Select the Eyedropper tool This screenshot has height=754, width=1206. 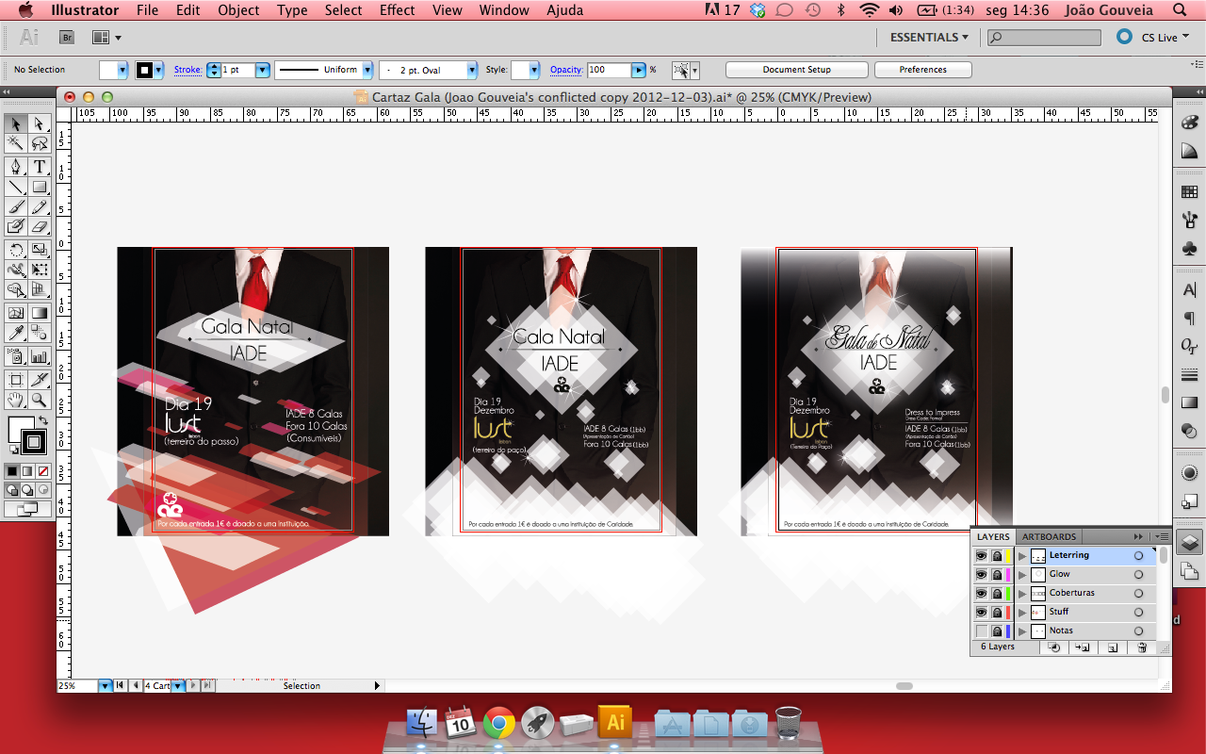[16, 333]
